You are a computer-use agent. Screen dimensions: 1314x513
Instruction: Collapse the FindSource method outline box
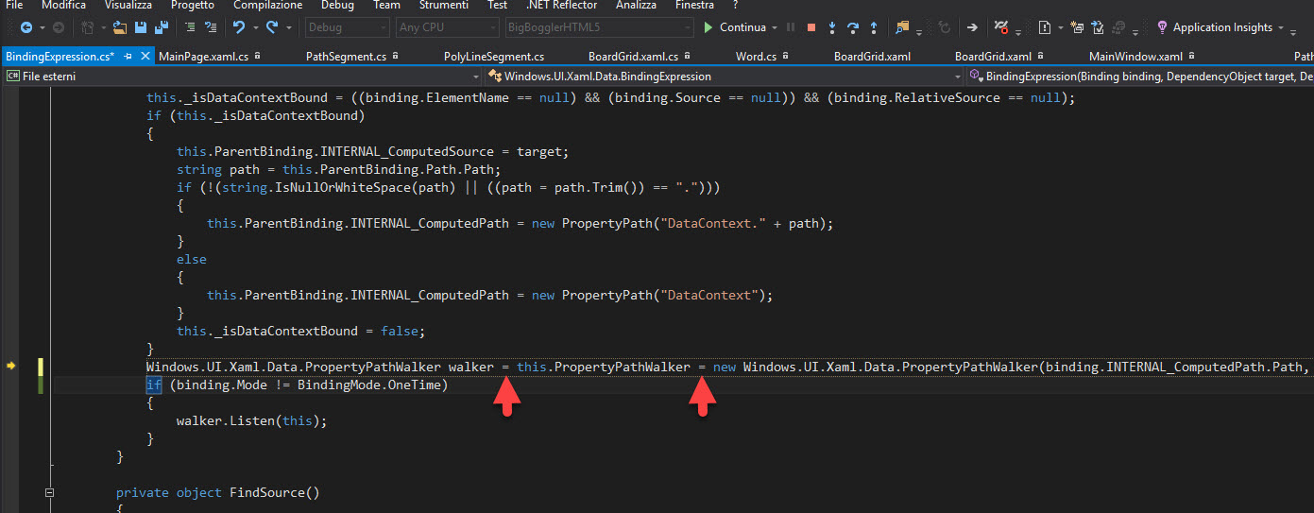pyautogui.click(x=49, y=492)
